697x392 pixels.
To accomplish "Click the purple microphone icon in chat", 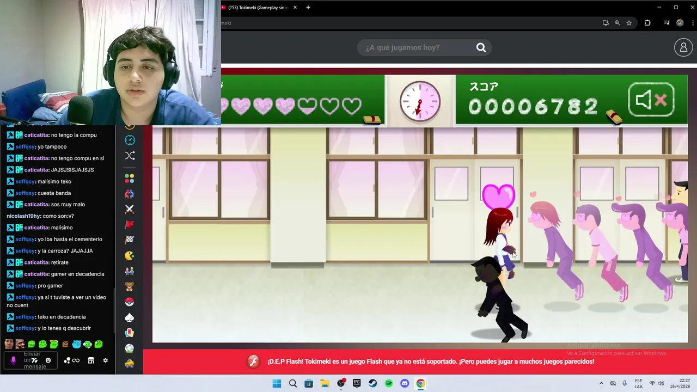I will (14, 360).
